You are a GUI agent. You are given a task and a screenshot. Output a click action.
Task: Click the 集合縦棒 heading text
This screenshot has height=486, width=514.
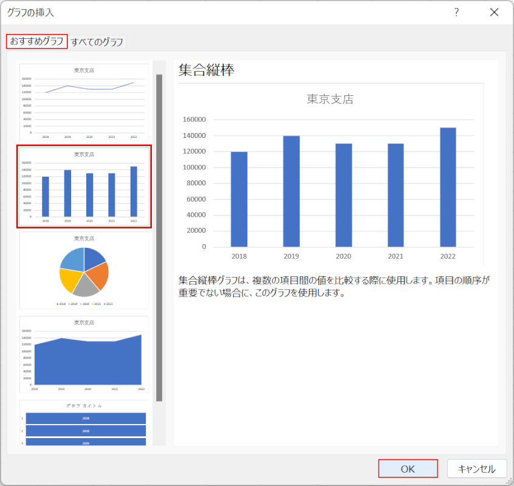click(x=207, y=70)
